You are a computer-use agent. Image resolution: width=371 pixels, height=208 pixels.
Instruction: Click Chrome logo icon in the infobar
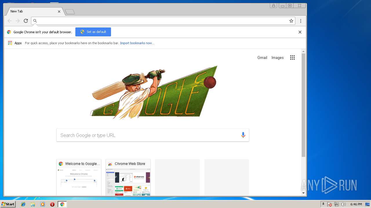click(x=9, y=32)
